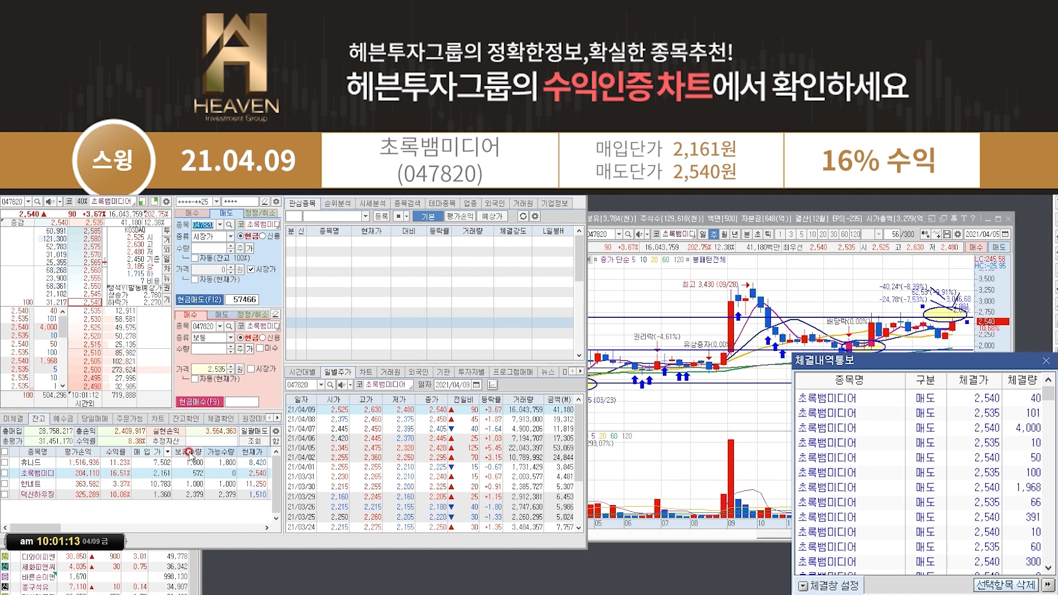Expand watchlist group combo box
This screenshot has height=595, width=1058.
point(365,217)
